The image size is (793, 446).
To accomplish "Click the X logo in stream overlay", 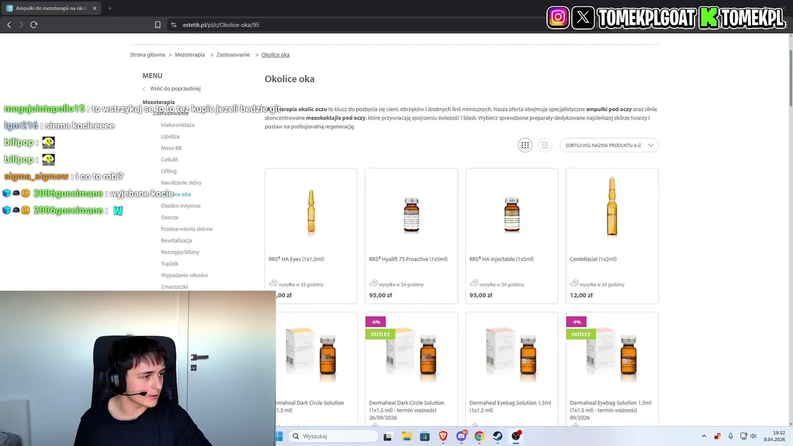I will tap(583, 17).
